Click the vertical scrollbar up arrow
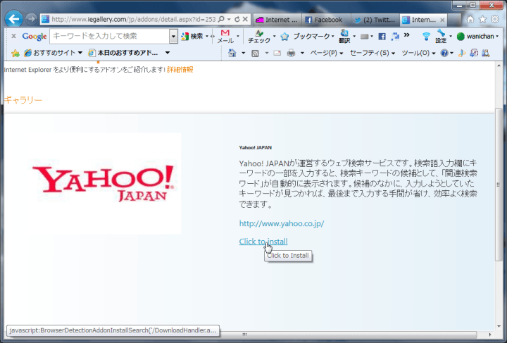507x343 pixels. [x=499, y=66]
